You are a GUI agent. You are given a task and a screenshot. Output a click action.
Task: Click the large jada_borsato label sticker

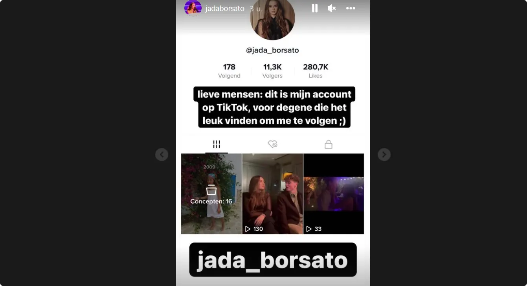click(273, 260)
